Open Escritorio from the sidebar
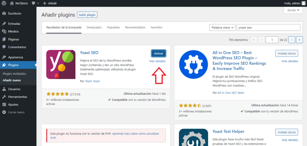The image size is (307, 146). pyautogui.click(x=15, y=13)
